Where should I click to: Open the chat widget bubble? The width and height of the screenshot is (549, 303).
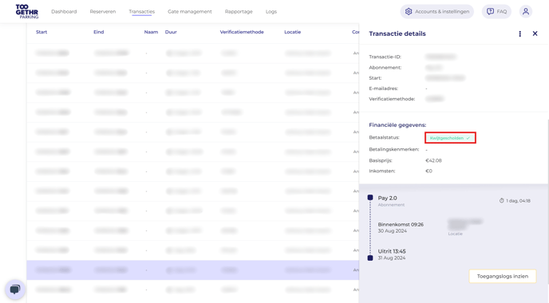pos(15,289)
